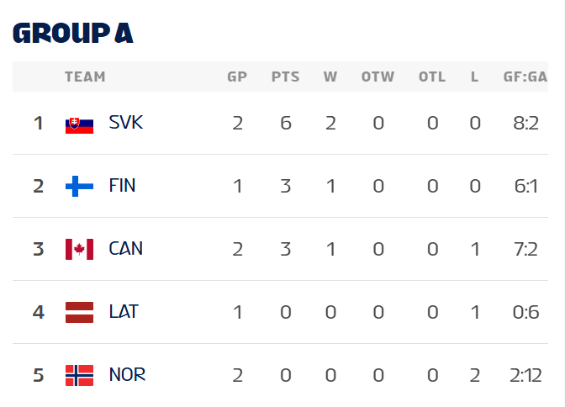Select the LAT team name

[124, 312]
